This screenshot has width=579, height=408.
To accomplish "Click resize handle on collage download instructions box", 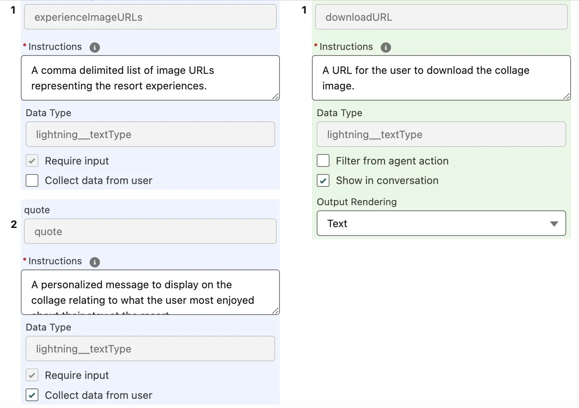I will click(567, 96).
